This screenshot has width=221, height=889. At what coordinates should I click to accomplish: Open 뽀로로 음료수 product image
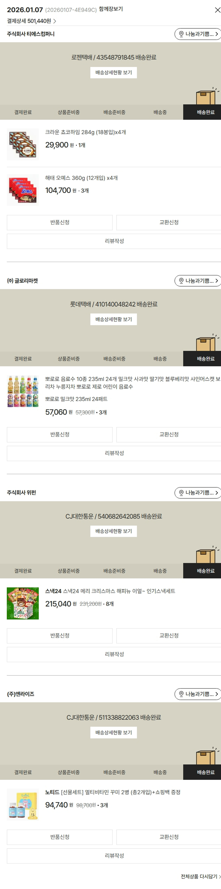click(23, 392)
